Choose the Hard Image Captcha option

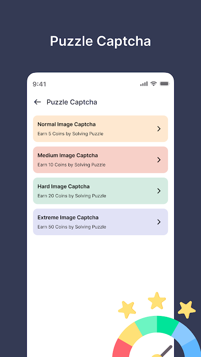click(x=100, y=191)
